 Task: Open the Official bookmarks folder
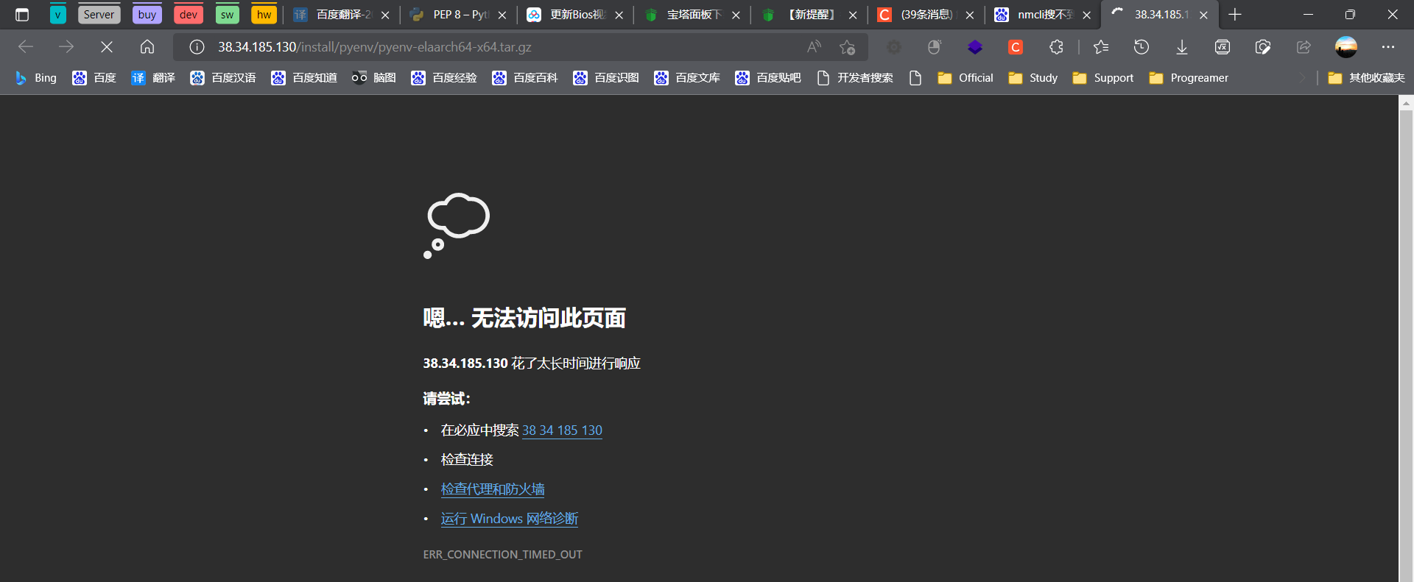click(x=965, y=78)
